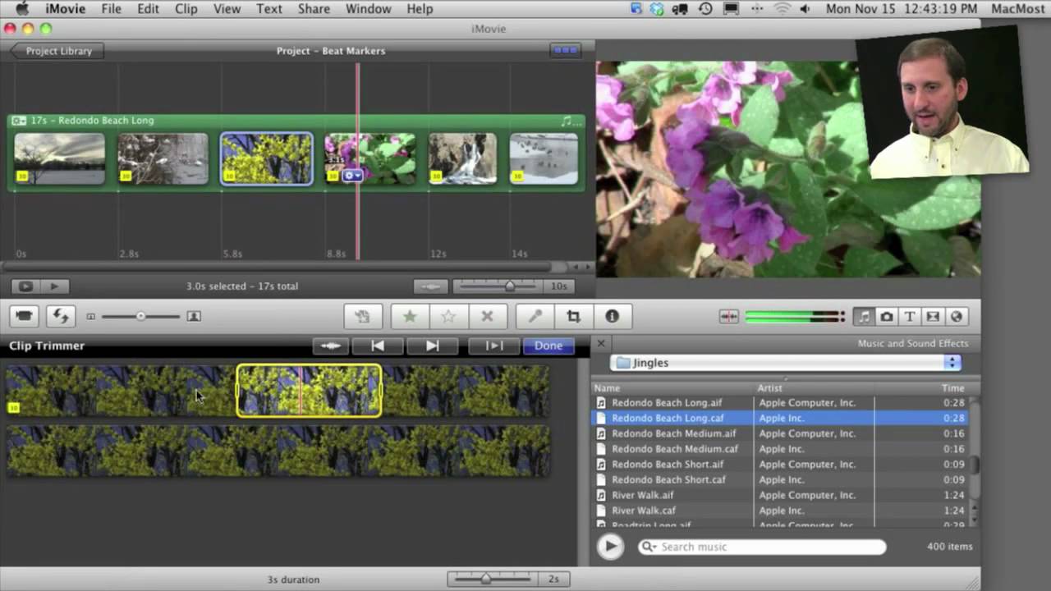Click the music note icon on the green audio track

(566, 121)
